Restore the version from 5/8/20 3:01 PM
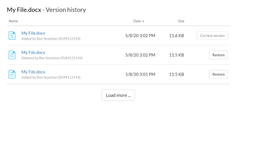The height and width of the screenshot is (151, 253). 219,74
